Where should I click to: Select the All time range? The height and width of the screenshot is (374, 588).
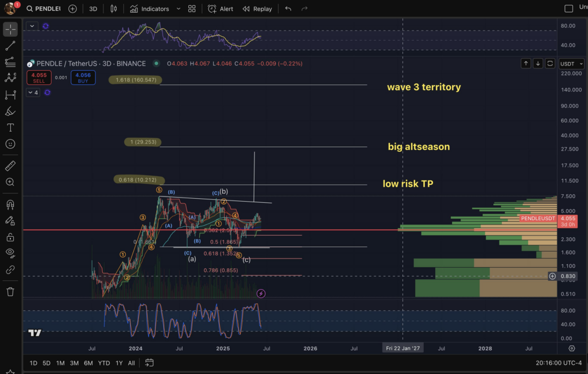pos(131,363)
